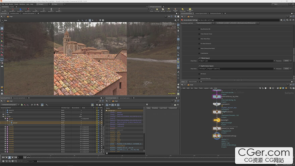
Task: Click network editor wrench tools icon
Action: (x=260, y=88)
